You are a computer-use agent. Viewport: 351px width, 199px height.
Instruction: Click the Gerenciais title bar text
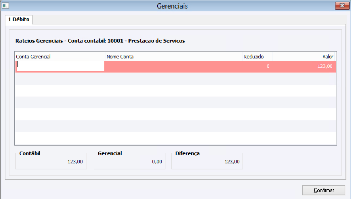pos(172,6)
